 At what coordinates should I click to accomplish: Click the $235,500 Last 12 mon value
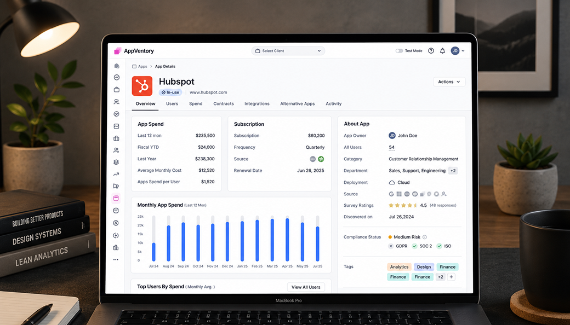click(x=205, y=136)
